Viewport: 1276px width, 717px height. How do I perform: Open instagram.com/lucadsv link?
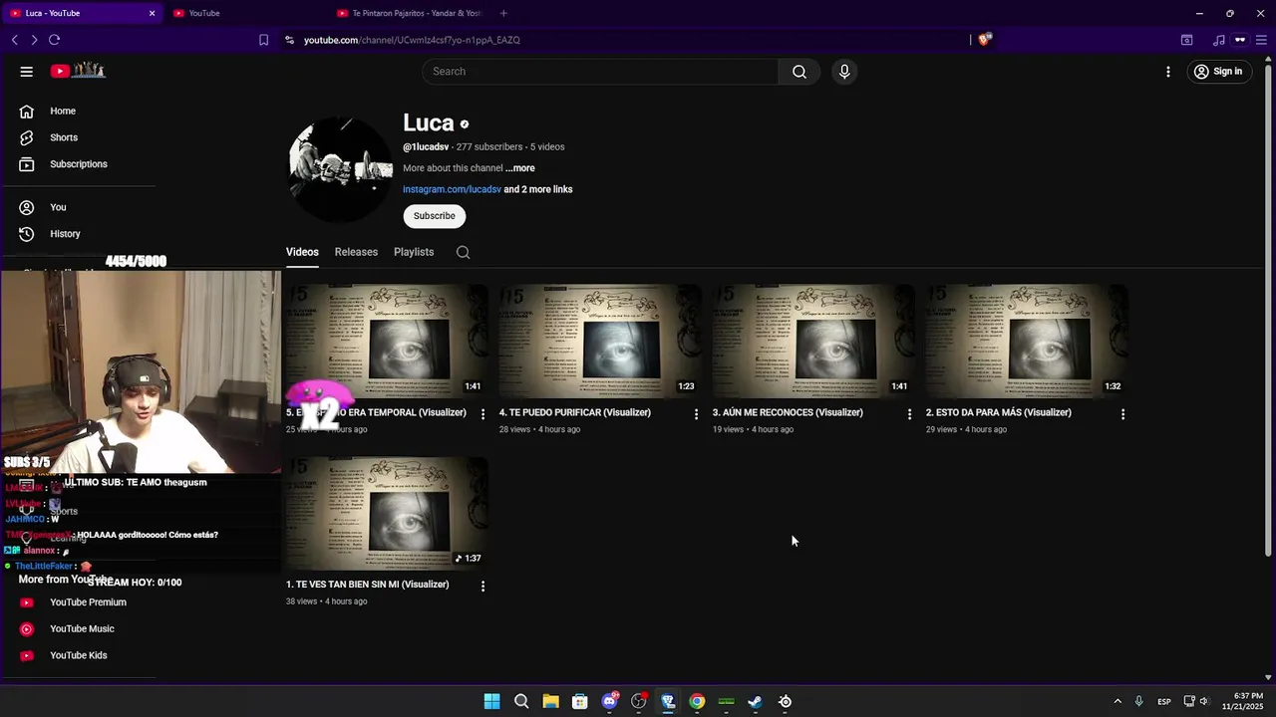(x=452, y=189)
